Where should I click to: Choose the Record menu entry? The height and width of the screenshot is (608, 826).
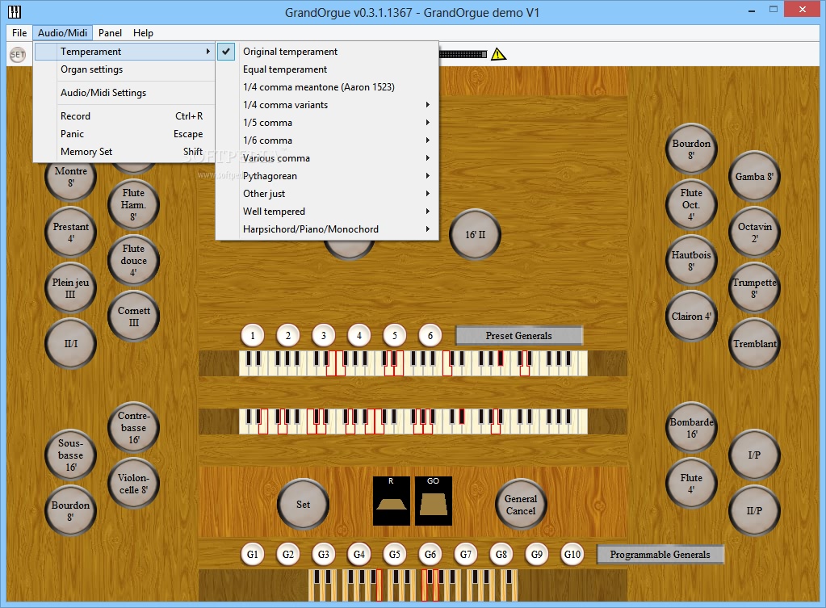point(124,116)
